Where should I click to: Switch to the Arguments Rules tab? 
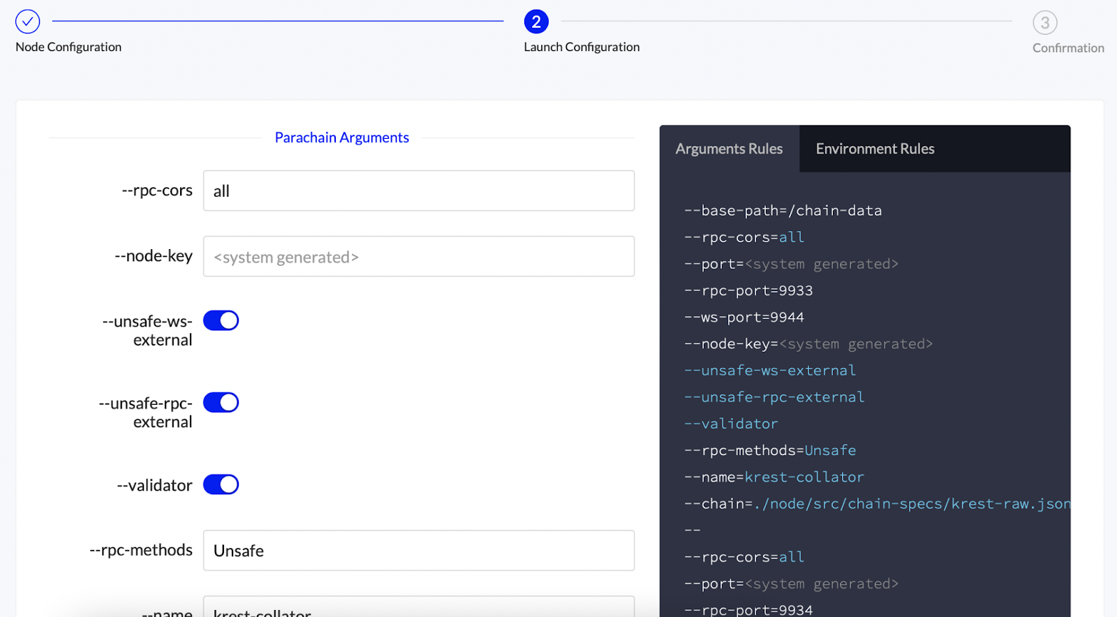click(729, 149)
